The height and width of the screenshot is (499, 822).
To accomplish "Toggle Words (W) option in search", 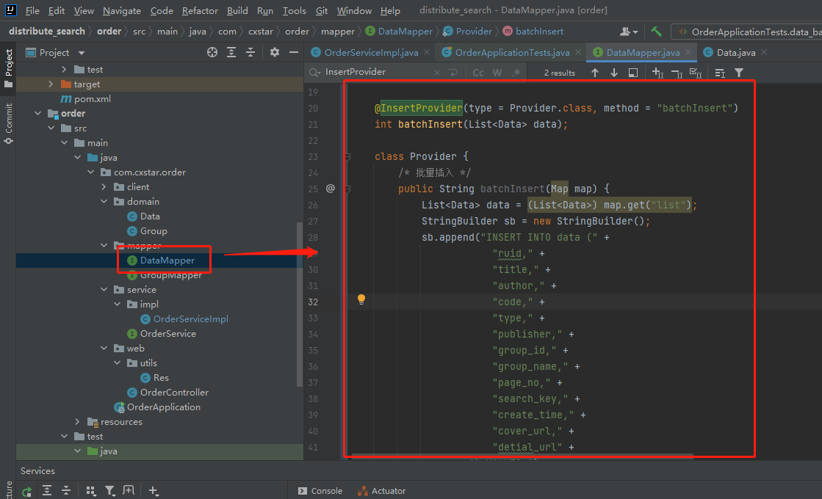I will [497, 73].
